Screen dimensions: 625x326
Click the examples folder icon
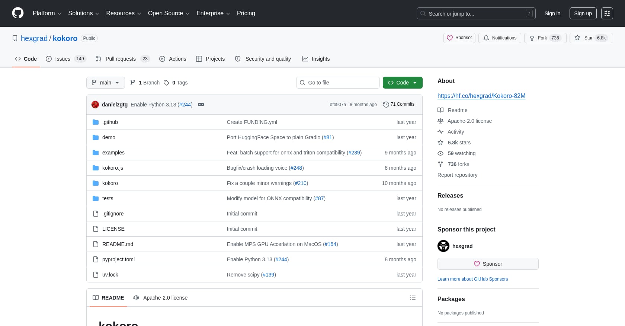tap(96, 153)
